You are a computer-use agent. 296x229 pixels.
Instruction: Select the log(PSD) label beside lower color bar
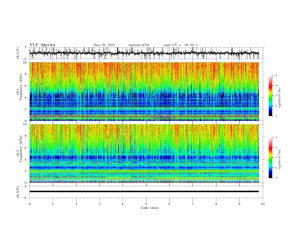pos(280,159)
